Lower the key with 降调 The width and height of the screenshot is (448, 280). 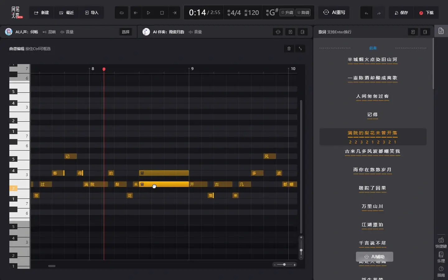tap(303, 13)
